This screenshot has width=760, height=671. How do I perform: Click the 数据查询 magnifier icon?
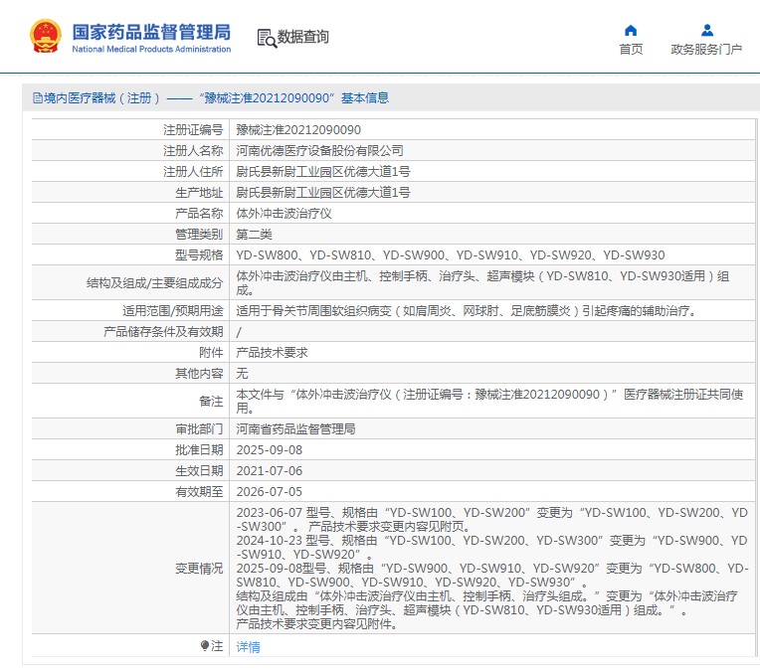(266, 38)
